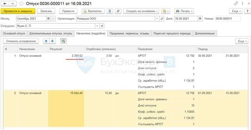251x130 pixels.
Task: Click coefficient value 1,15405
Action: tap(190, 112)
